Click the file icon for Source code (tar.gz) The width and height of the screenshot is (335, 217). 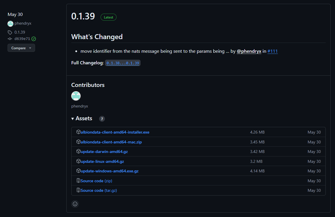[x=79, y=190]
